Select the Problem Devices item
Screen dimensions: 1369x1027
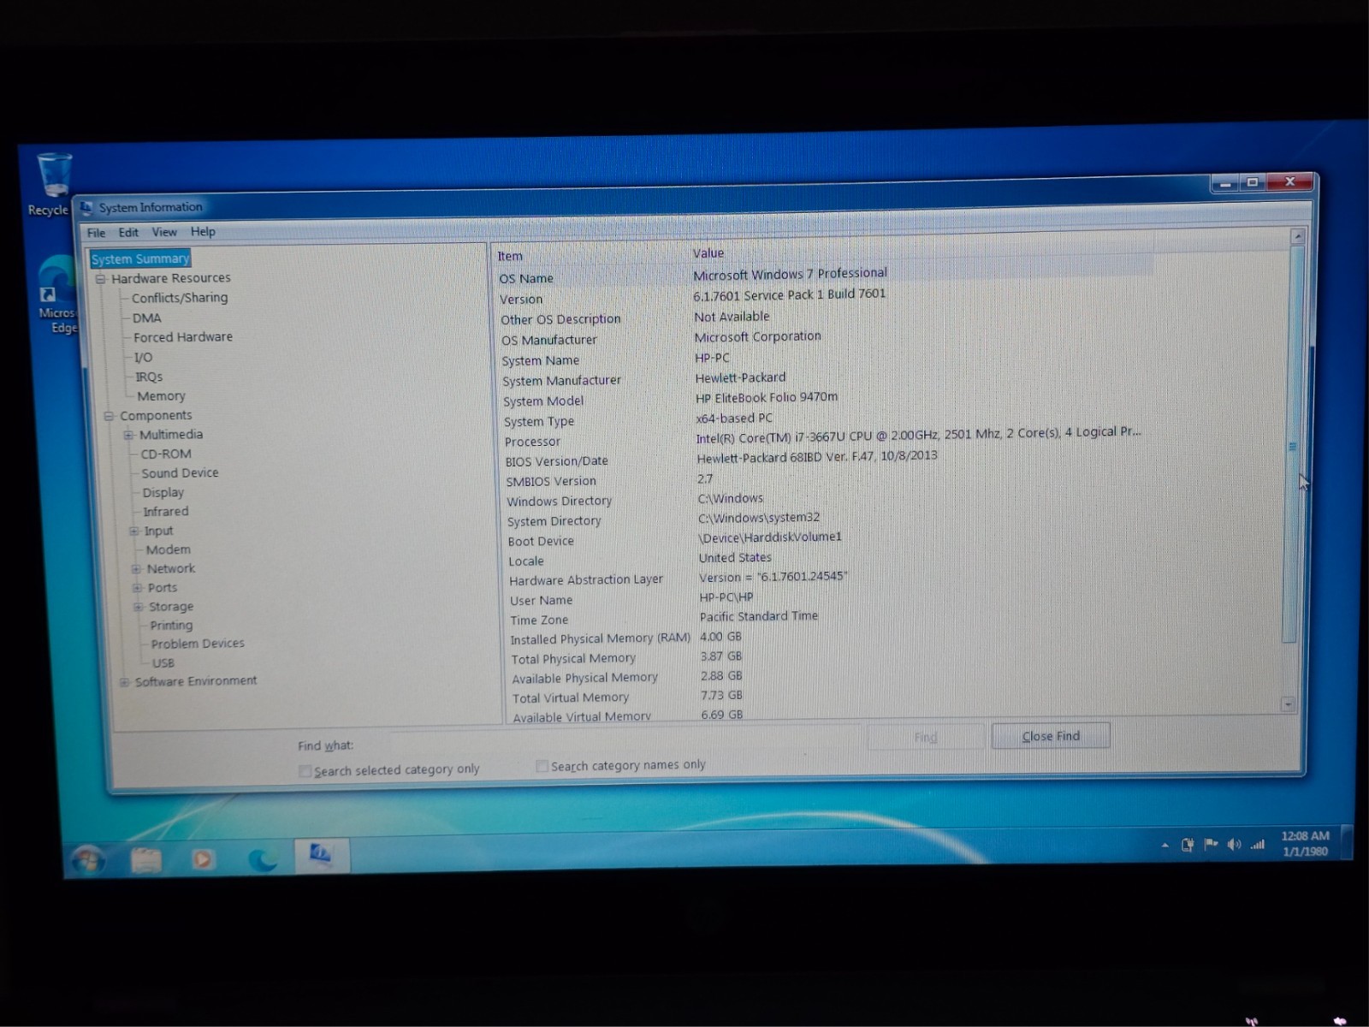[198, 644]
